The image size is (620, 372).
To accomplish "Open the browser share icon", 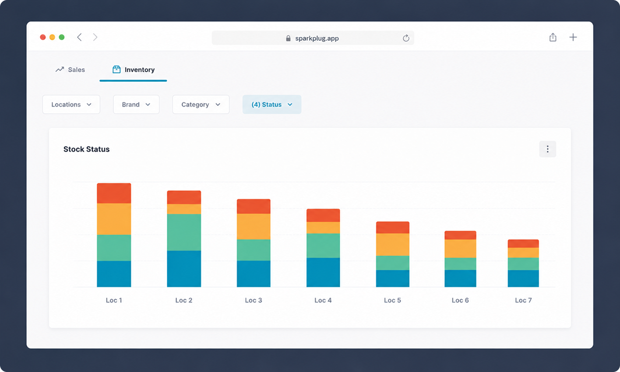I will (553, 37).
